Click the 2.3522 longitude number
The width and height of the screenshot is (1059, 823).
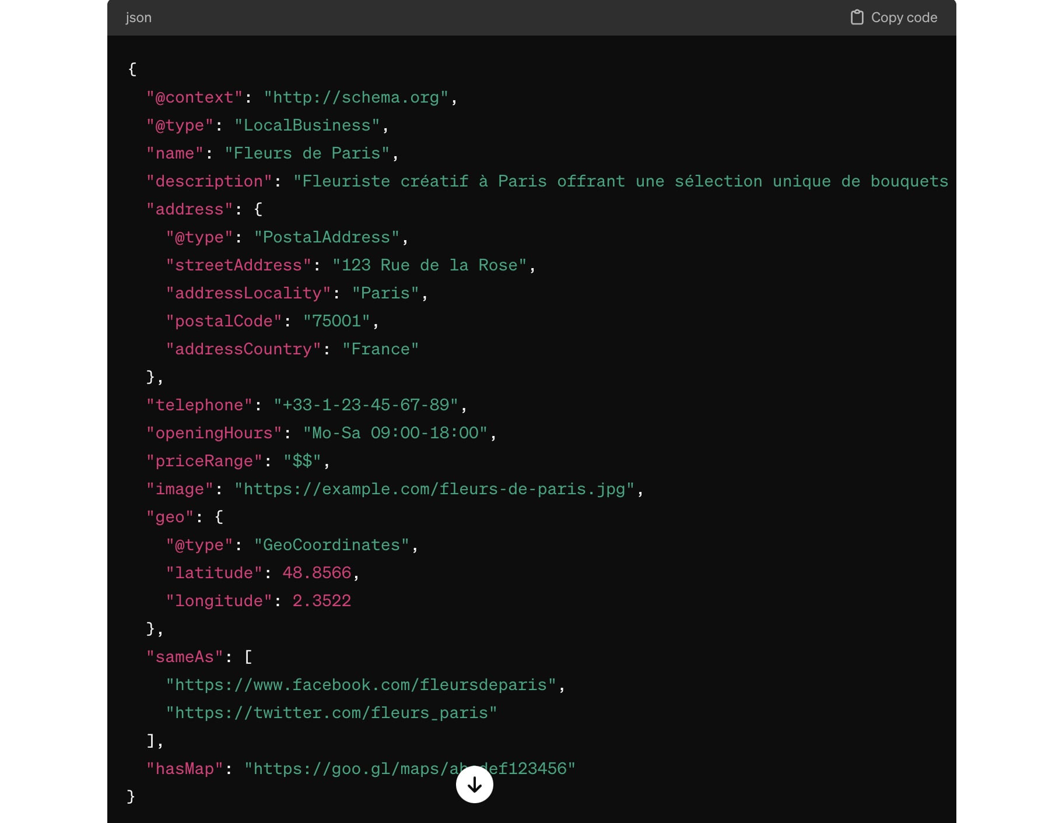(x=321, y=601)
